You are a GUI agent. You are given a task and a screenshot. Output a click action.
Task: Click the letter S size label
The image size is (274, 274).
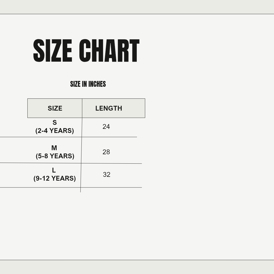click(x=55, y=123)
